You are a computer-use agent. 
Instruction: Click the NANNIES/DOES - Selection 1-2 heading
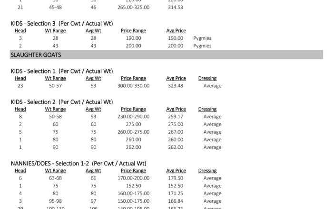pyautogui.click(x=78, y=164)
